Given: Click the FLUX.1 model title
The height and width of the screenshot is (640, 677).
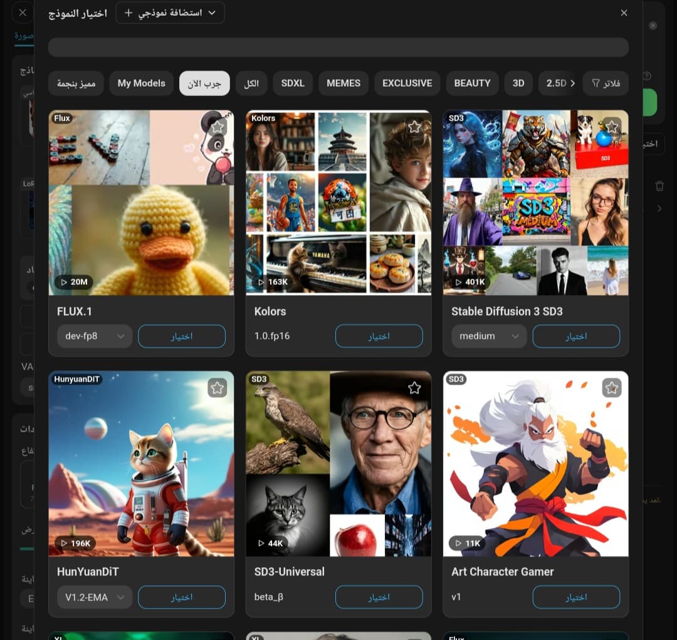Looking at the screenshot, I should coord(74,312).
